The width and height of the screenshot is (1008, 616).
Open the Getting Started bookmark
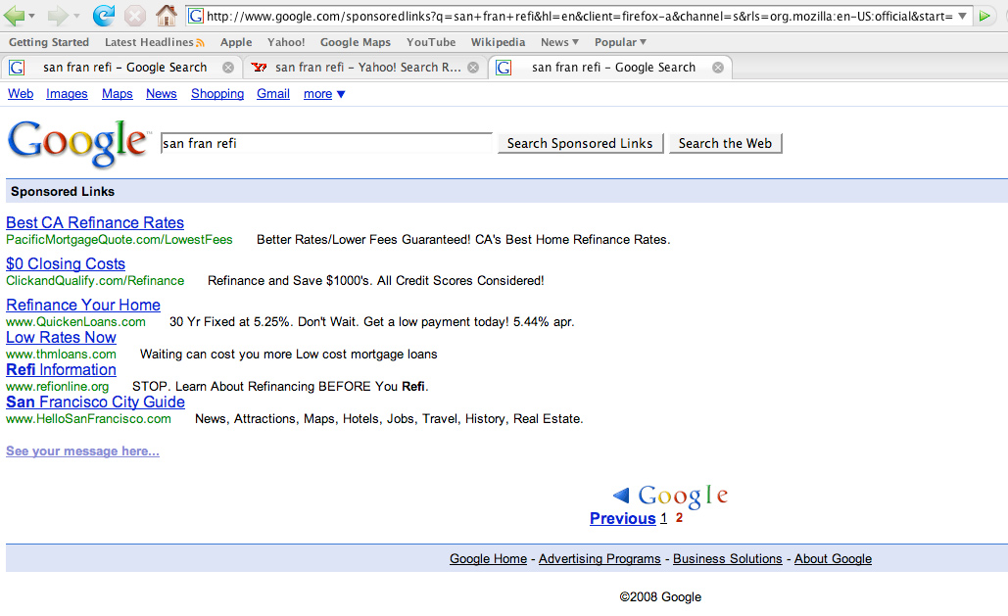click(x=49, y=42)
